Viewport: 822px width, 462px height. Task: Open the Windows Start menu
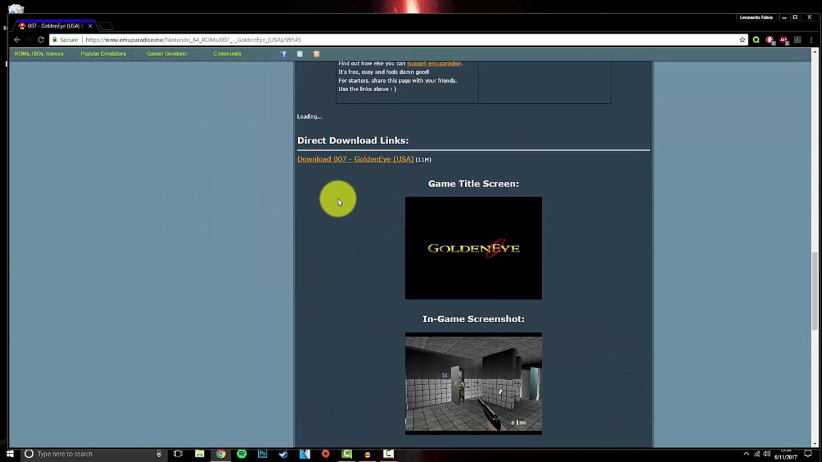tap(10, 454)
